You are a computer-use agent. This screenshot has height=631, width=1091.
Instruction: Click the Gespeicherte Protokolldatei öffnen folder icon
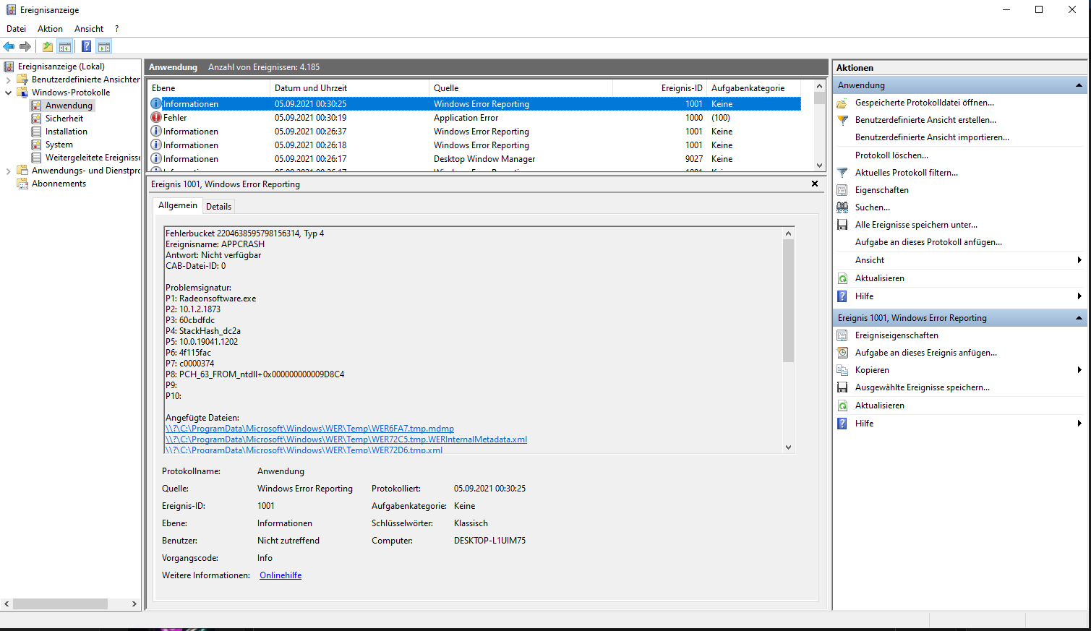tap(842, 103)
